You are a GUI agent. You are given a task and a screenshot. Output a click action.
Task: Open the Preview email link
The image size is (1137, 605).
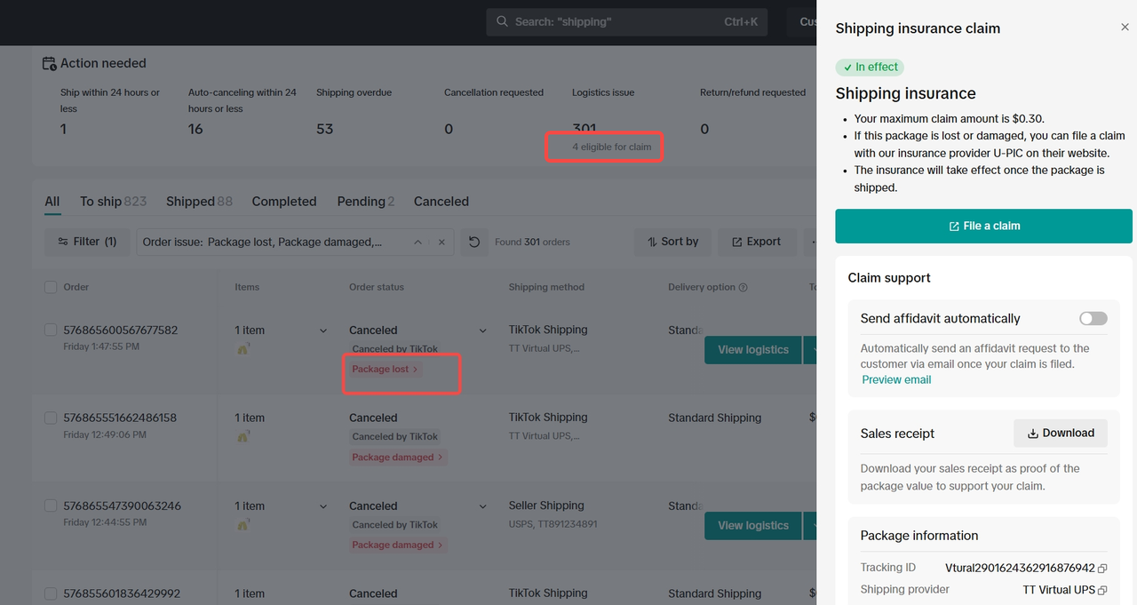point(896,380)
